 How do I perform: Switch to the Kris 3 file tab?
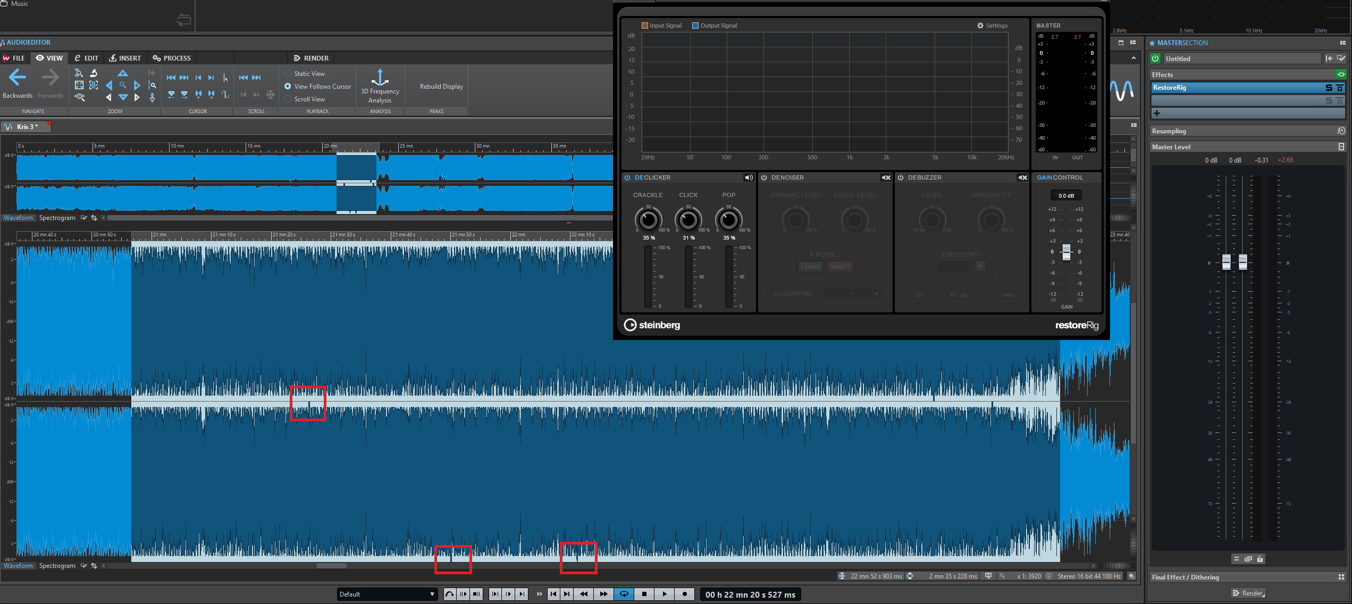(27, 126)
